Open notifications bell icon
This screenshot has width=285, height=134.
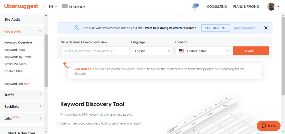195,6
